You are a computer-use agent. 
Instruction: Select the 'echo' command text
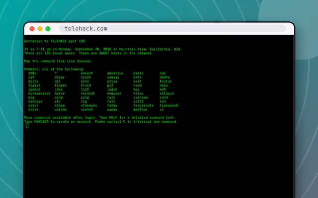click(x=85, y=81)
